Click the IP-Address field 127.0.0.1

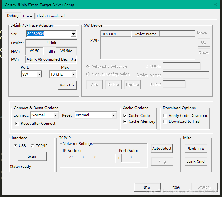89,158
